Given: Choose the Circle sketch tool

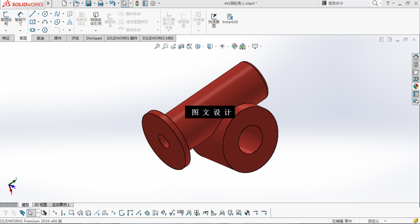Looking at the screenshot, I should coord(45,14).
